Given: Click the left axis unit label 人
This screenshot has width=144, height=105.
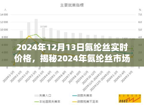Looking at the screenshot, I should coord(5,10).
